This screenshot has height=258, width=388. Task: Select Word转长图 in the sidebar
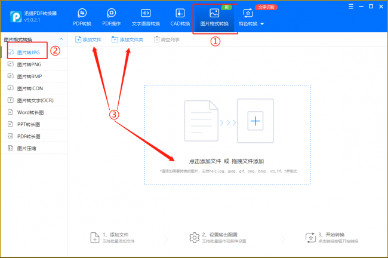point(34,112)
